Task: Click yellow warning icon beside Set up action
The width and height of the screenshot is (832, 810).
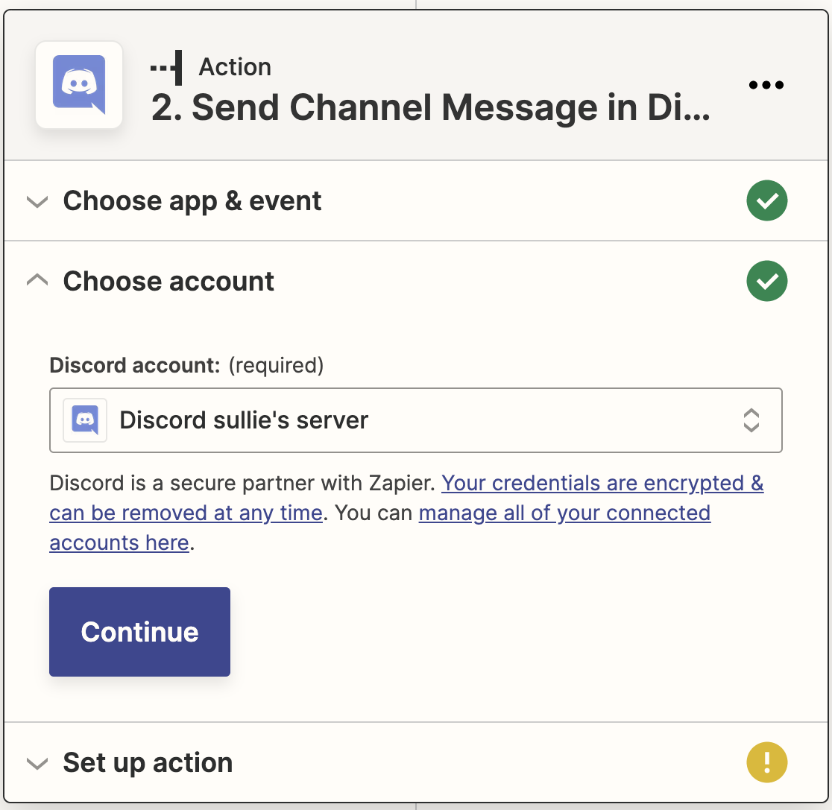Action: 766,762
